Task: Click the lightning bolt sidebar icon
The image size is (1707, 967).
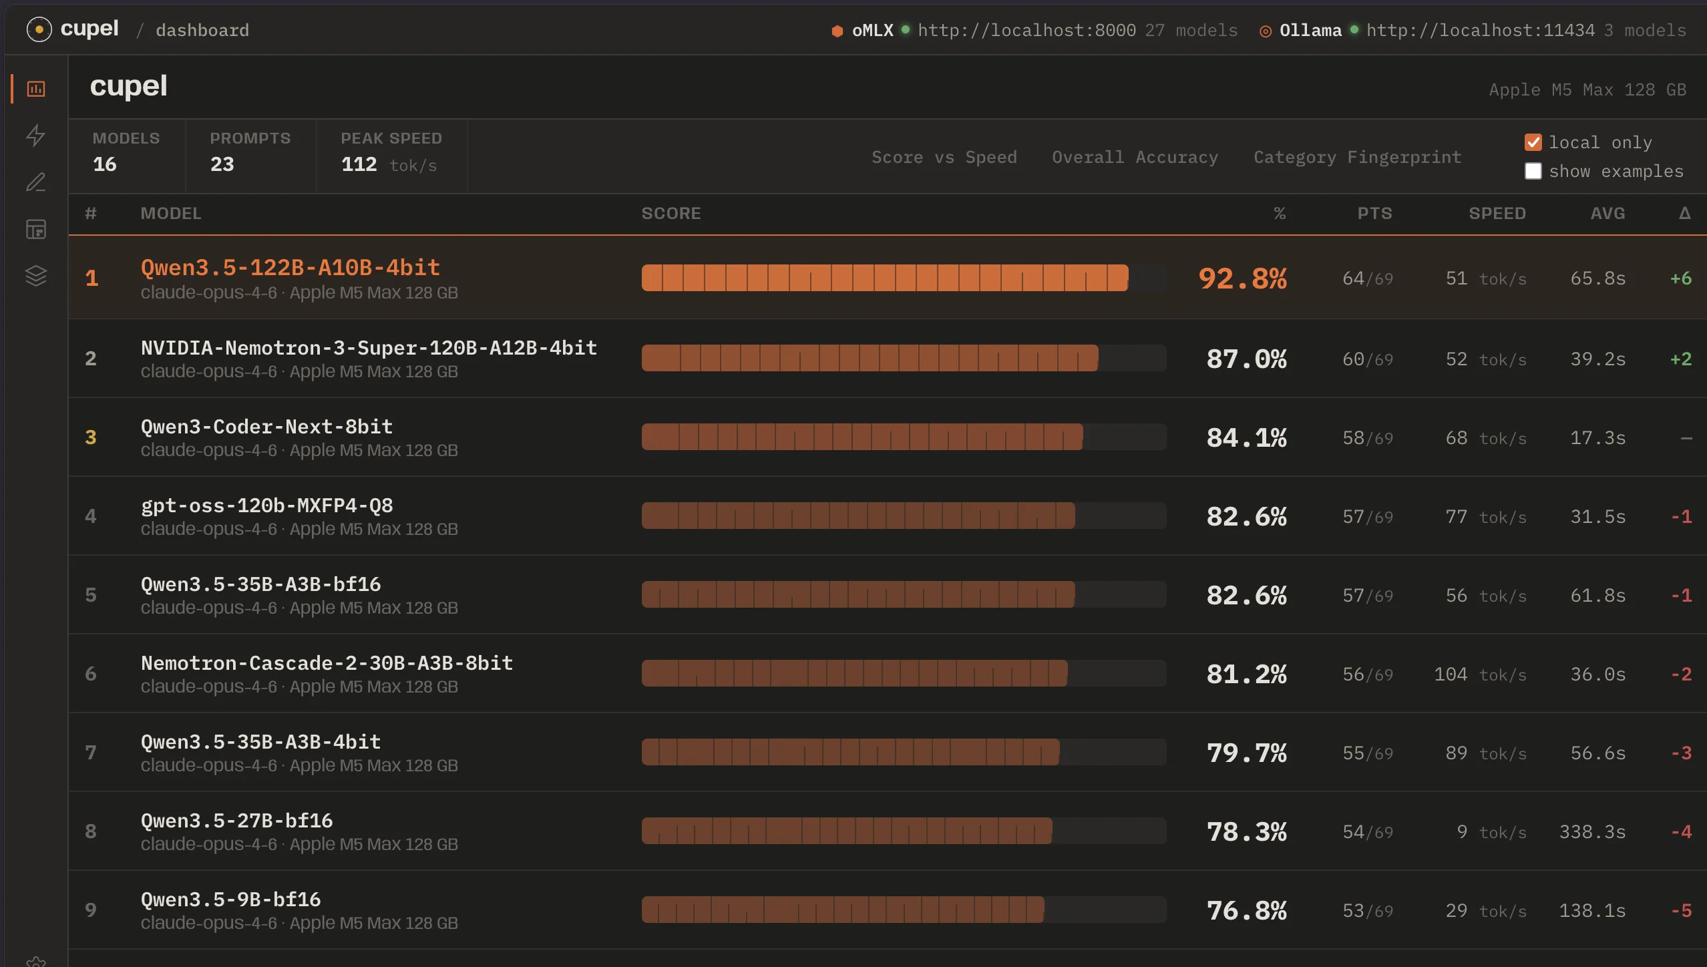Action: pyautogui.click(x=36, y=136)
